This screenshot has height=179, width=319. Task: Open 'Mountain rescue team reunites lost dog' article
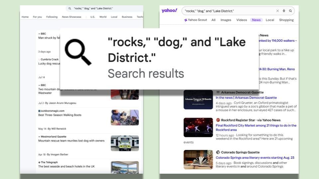71,141
